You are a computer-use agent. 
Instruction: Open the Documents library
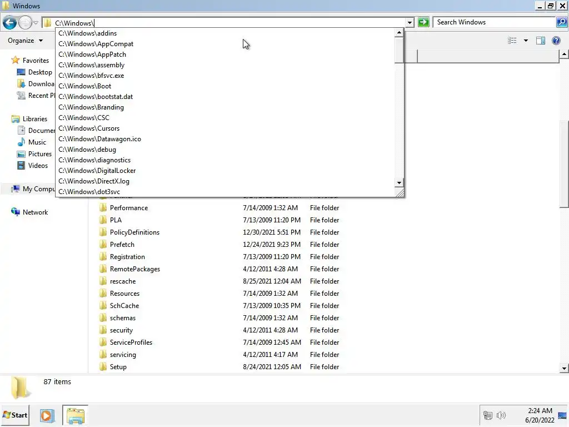point(36,130)
